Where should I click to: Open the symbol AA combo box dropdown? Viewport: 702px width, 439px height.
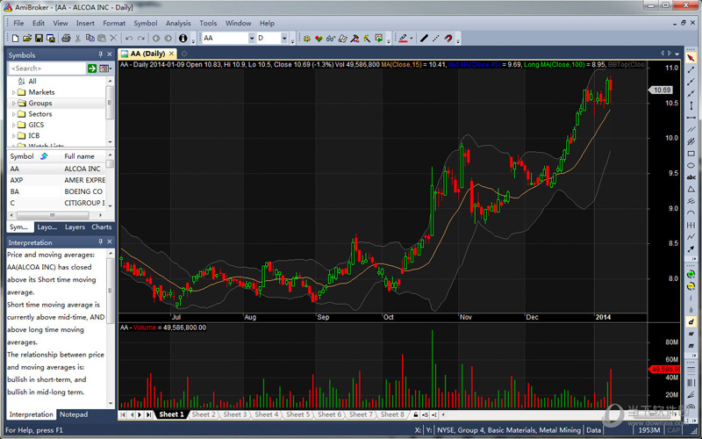(251, 39)
